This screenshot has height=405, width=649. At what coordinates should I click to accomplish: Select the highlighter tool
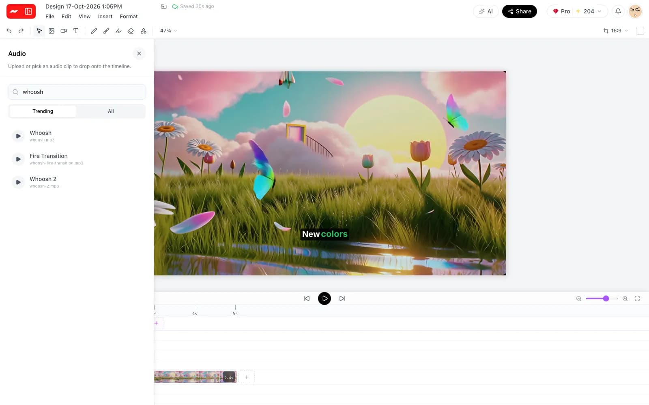[118, 31]
